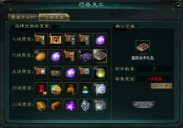Viewport: 183px width, 128px height.
Task: Choose the wooden treasure chest in 三级霓裳 row
Action: [x=56, y=105]
